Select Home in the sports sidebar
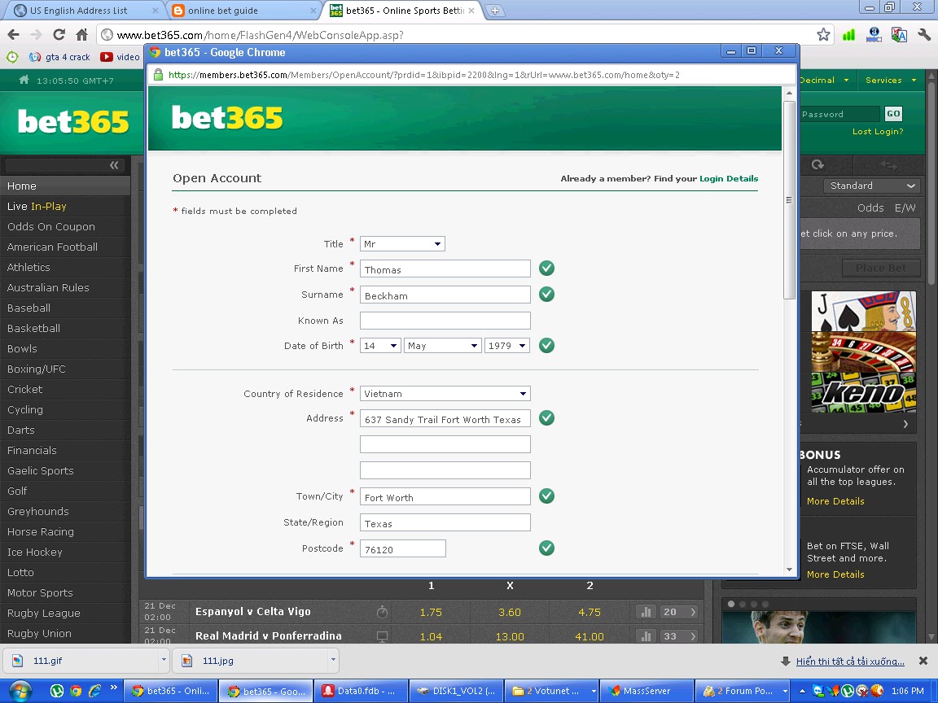Image resolution: width=938 pixels, height=703 pixels. (65, 186)
